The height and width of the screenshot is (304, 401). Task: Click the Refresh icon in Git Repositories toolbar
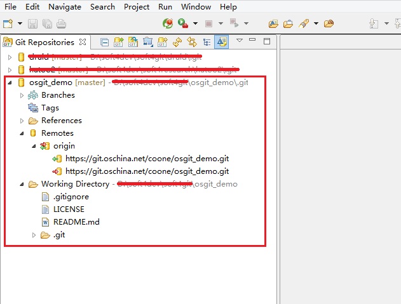coord(177,43)
